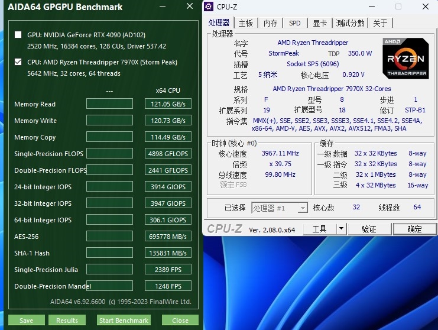
Task: Click the CPU-Z app icon in title bar
Action: 209,7
